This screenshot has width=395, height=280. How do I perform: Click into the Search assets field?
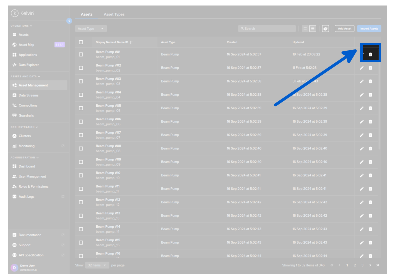(x=267, y=29)
